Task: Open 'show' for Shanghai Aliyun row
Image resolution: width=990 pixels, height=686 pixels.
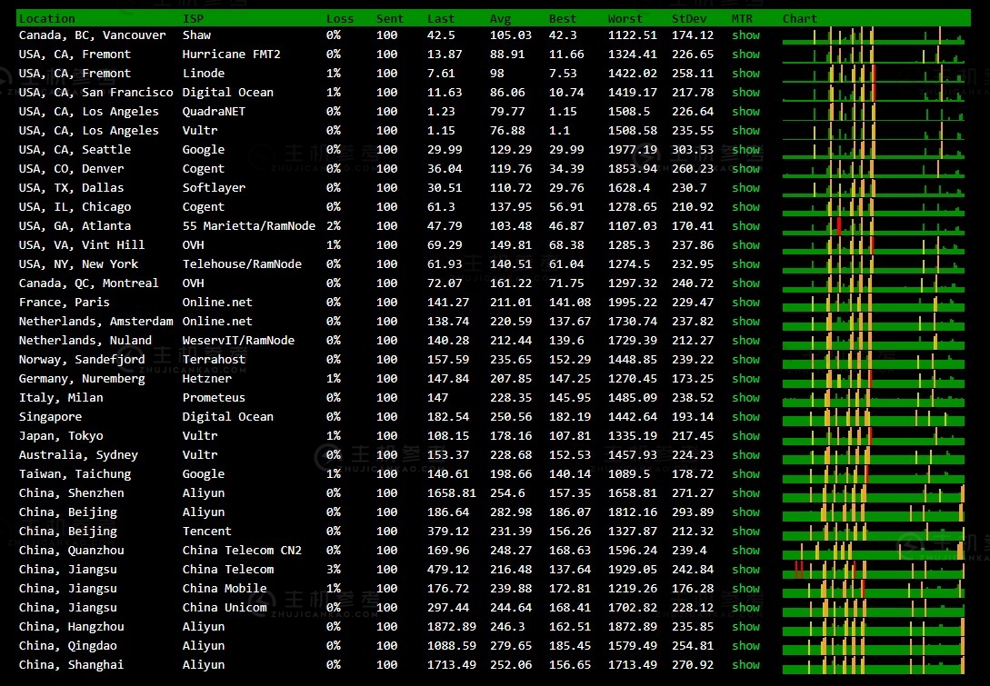Action: (x=745, y=665)
